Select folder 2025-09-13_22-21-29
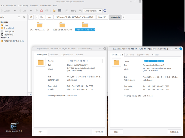Image resolution: width=185 pixels, height=138 pixels. click(x=40, y=27)
